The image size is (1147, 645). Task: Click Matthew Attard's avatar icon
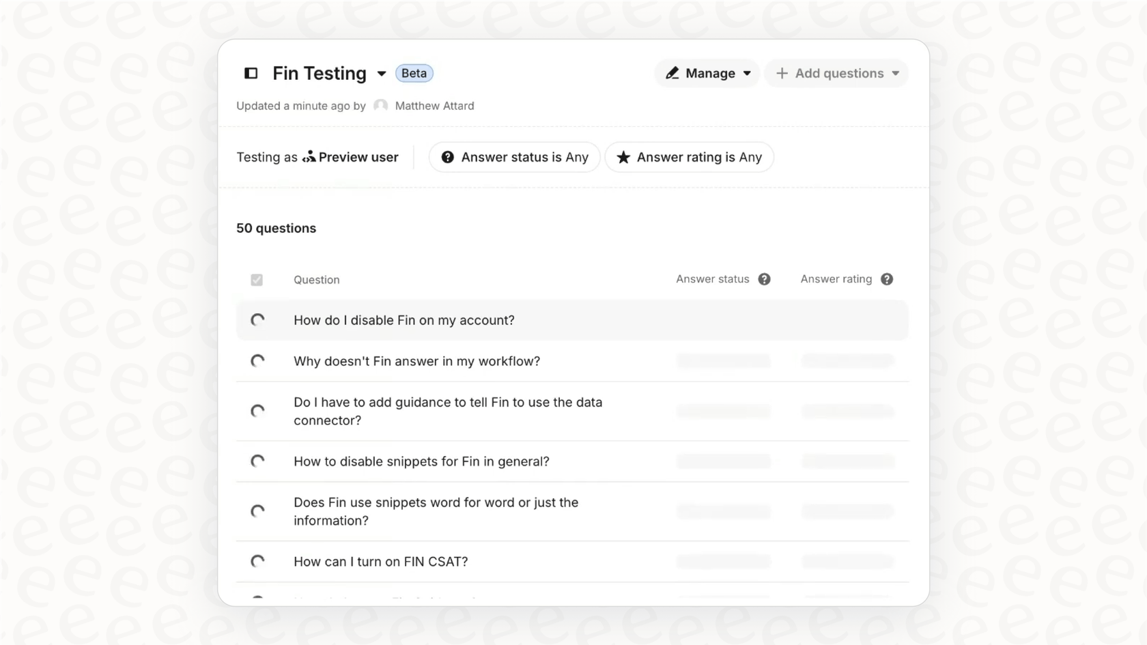coord(380,106)
